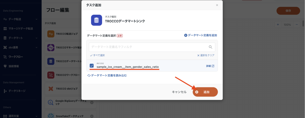The width and height of the screenshot is (305, 118).
Task: Click the Google BigQueryデータチェック icon
Action: [51, 103]
